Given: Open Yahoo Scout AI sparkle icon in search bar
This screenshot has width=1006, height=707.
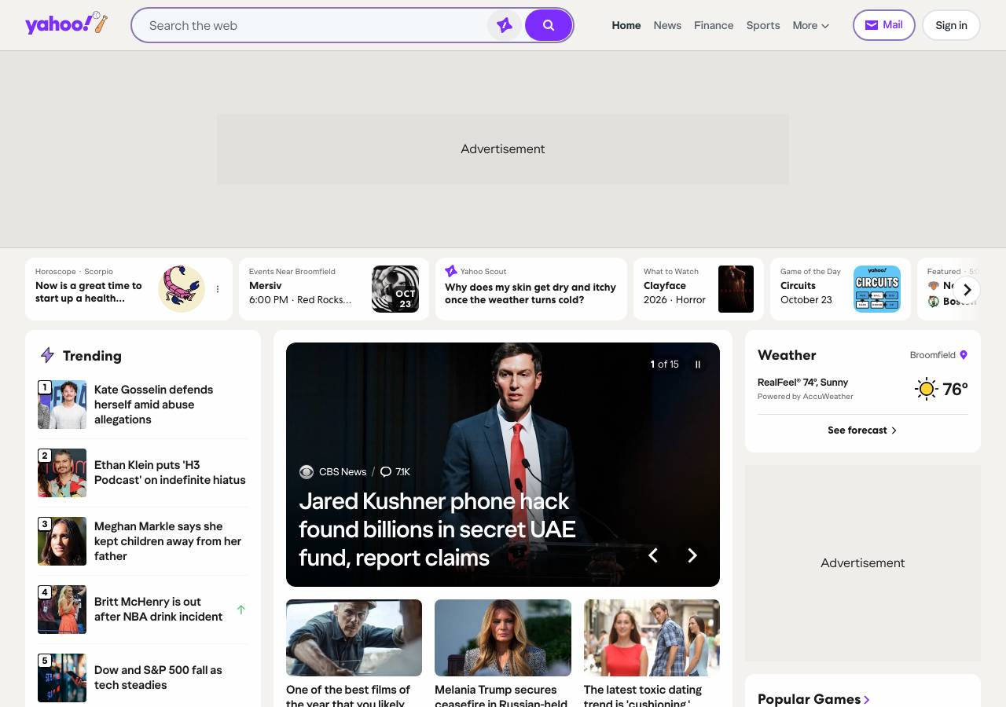Looking at the screenshot, I should (x=505, y=25).
